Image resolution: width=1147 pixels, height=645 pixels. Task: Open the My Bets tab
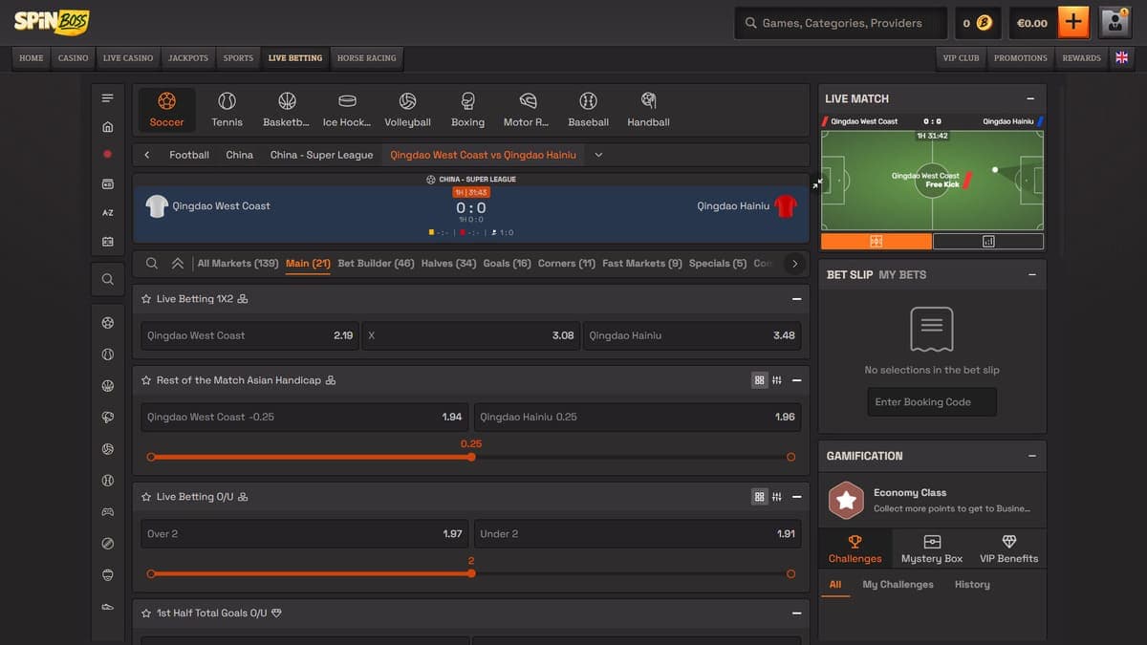(902, 274)
